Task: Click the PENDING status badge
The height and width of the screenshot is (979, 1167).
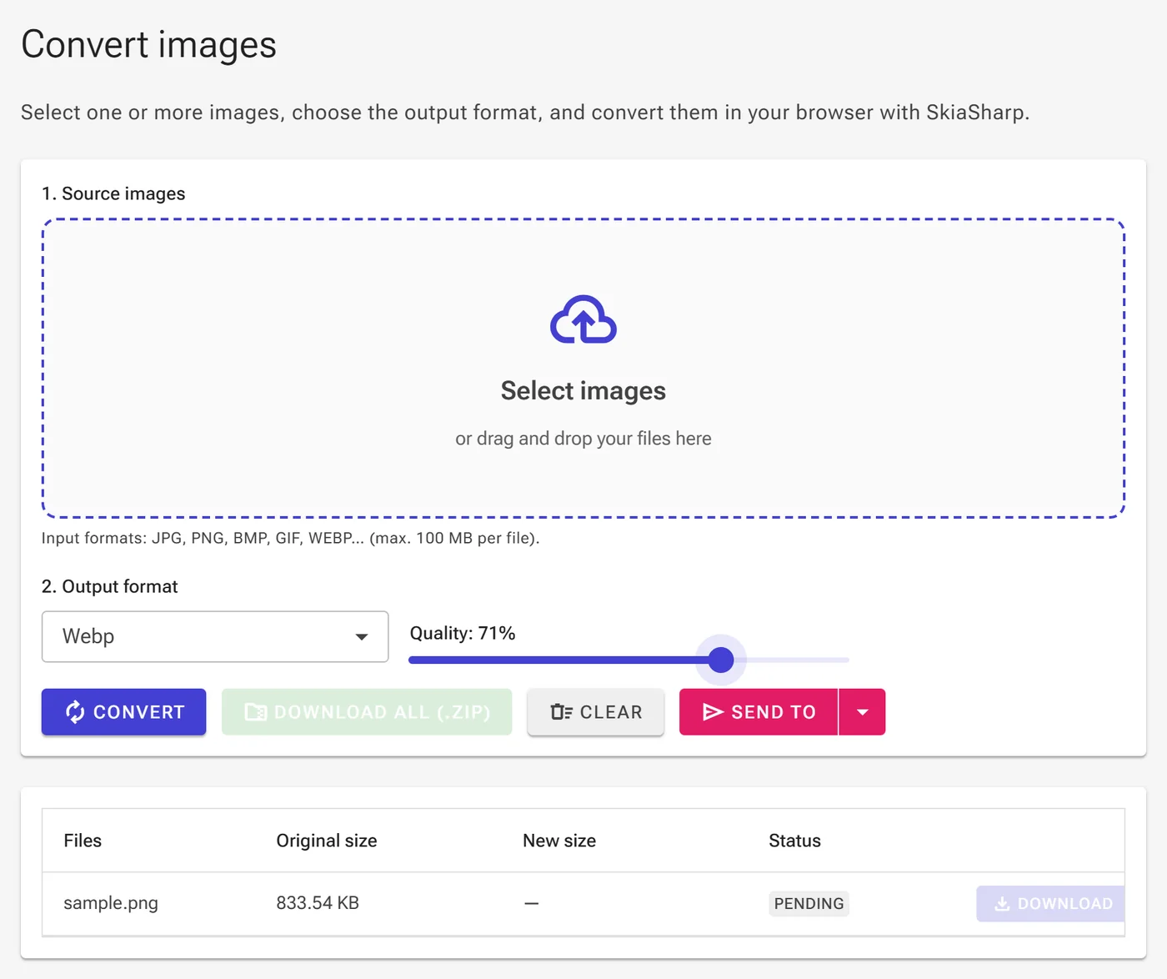Action: coord(809,904)
